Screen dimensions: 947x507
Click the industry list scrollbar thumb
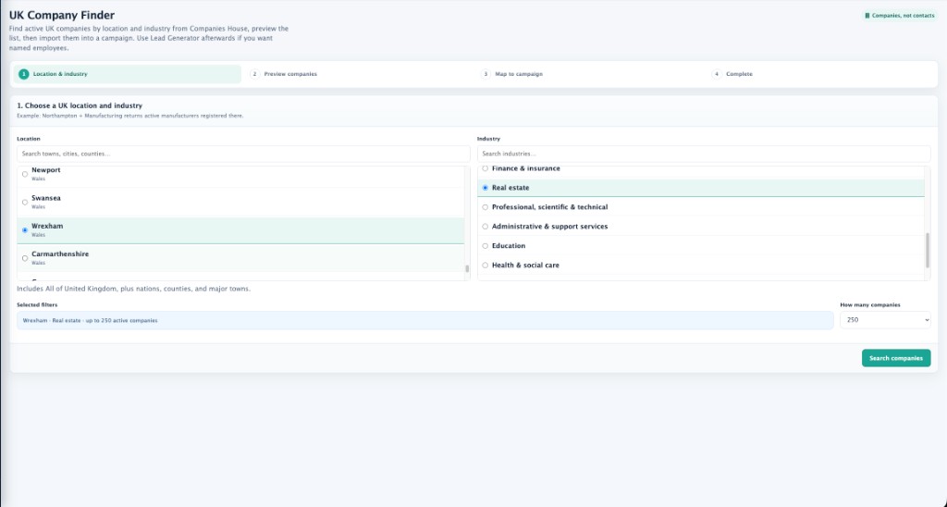928,250
